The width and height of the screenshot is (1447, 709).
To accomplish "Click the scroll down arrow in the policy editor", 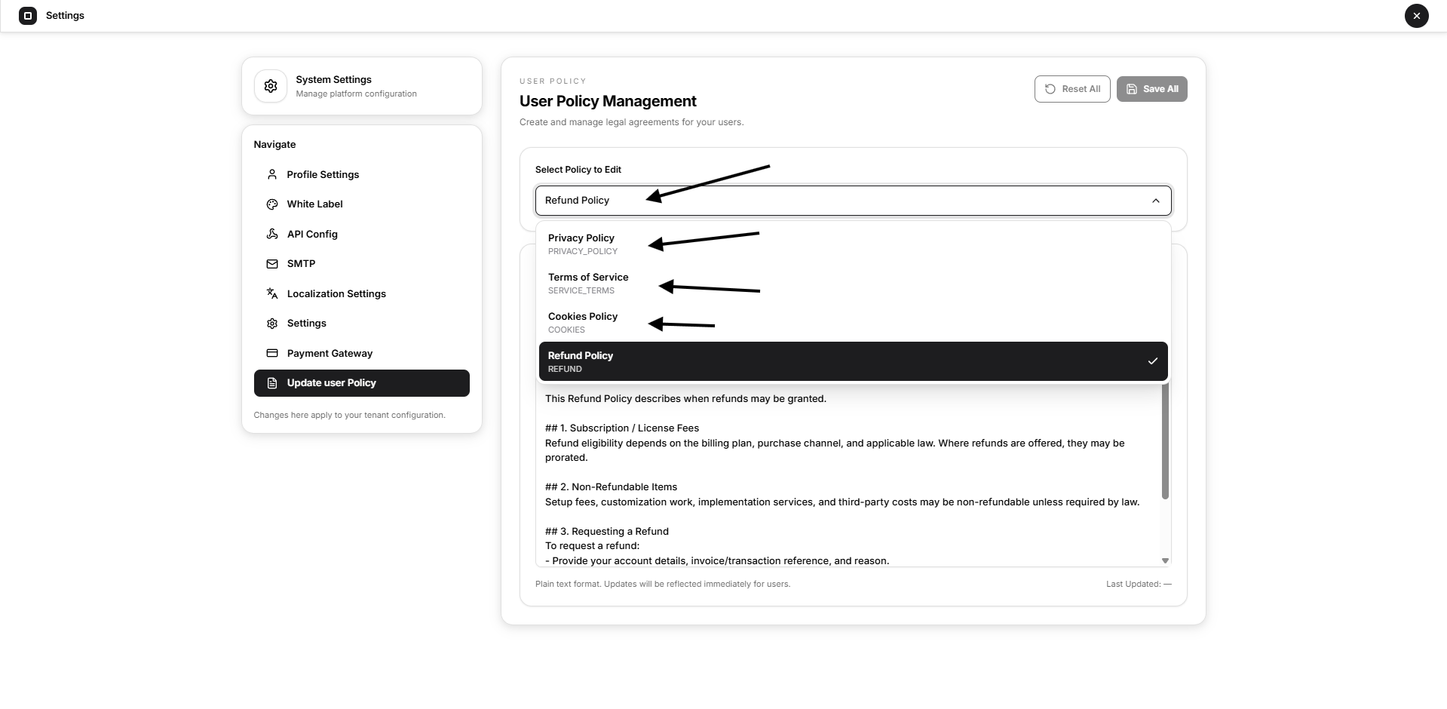I will click(x=1165, y=560).
